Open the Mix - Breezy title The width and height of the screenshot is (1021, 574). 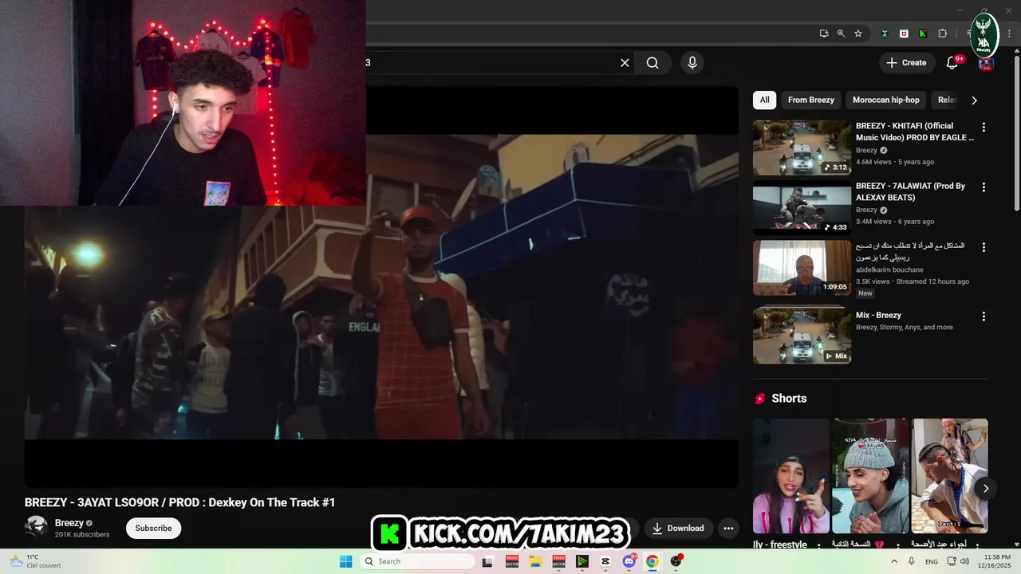(878, 315)
